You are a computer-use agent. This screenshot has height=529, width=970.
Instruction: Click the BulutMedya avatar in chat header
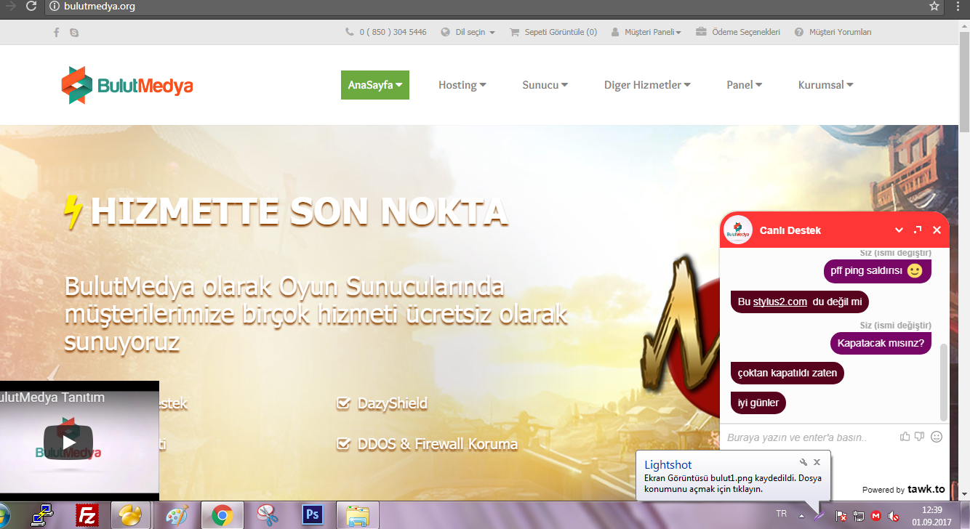(x=738, y=230)
